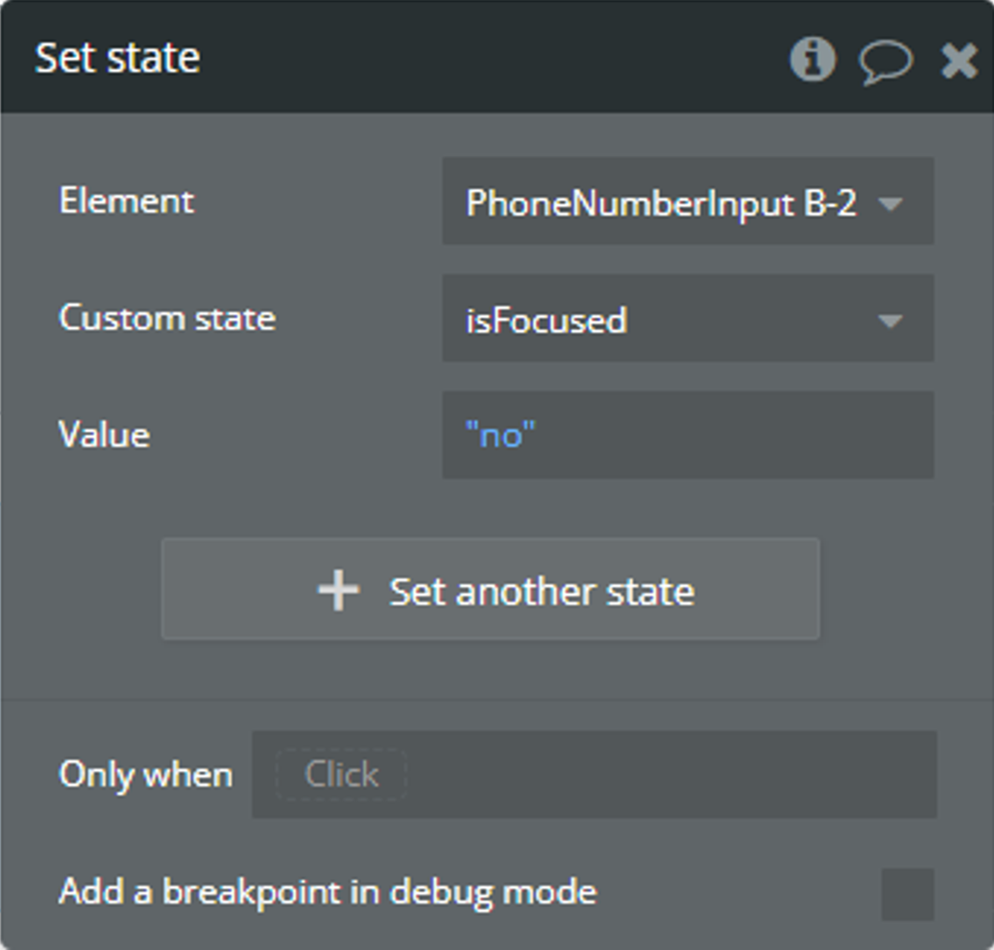Screen dimensions: 994x950
Task: Click the Set another state button
Action: [x=490, y=589]
